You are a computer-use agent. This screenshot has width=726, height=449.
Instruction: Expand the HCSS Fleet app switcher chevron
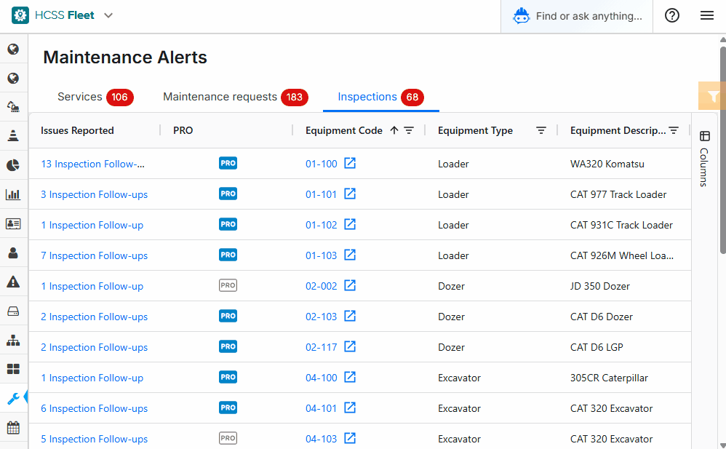[108, 16]
